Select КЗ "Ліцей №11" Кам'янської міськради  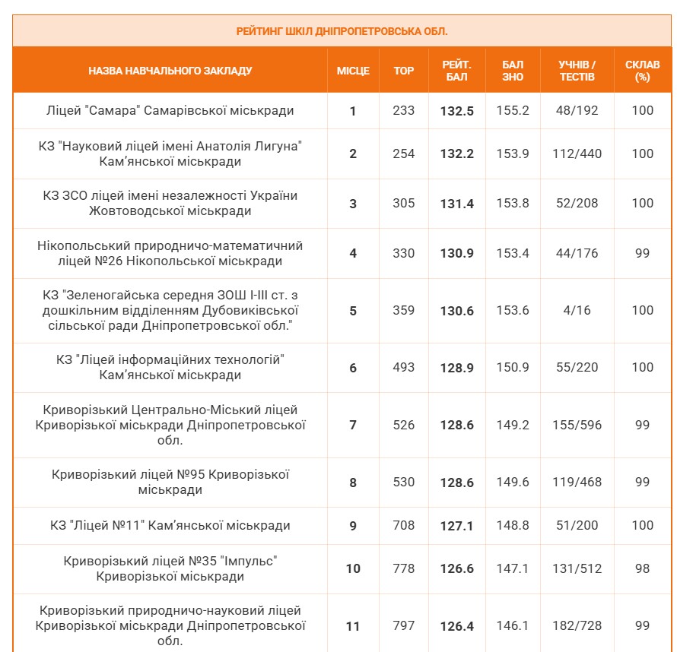(x=170, y=525)
